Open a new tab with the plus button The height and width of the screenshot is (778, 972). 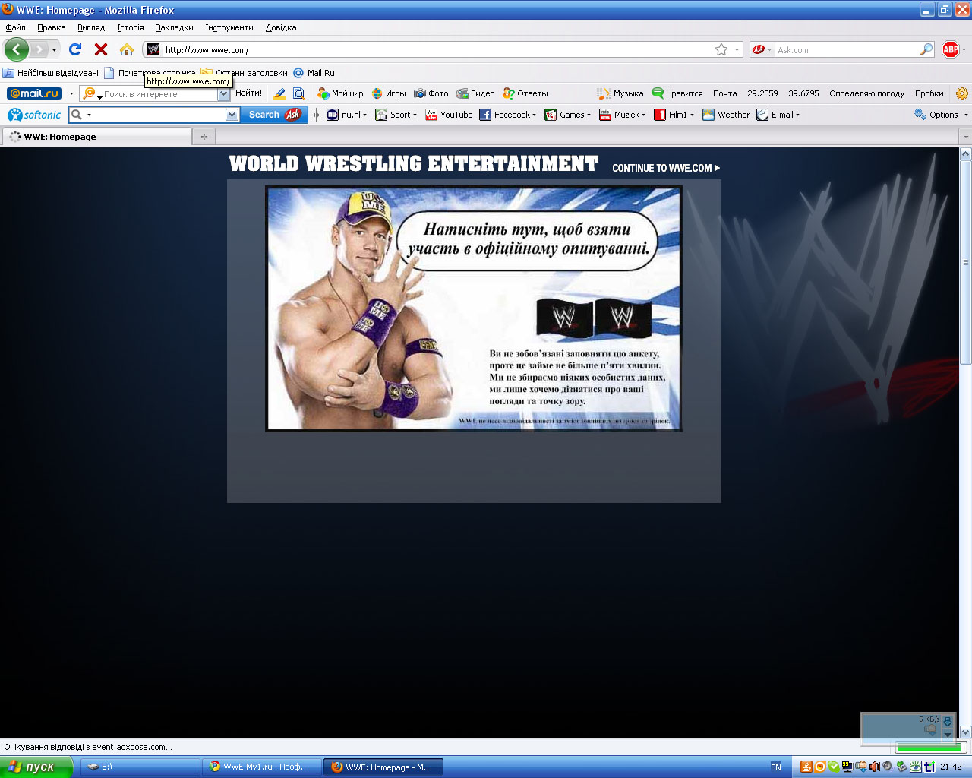204,137
